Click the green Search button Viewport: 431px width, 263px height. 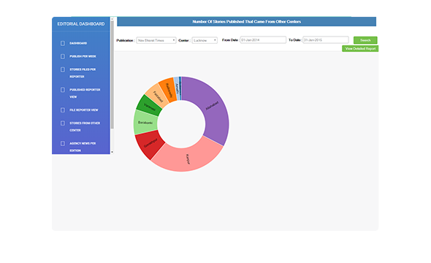click(365, 40)
